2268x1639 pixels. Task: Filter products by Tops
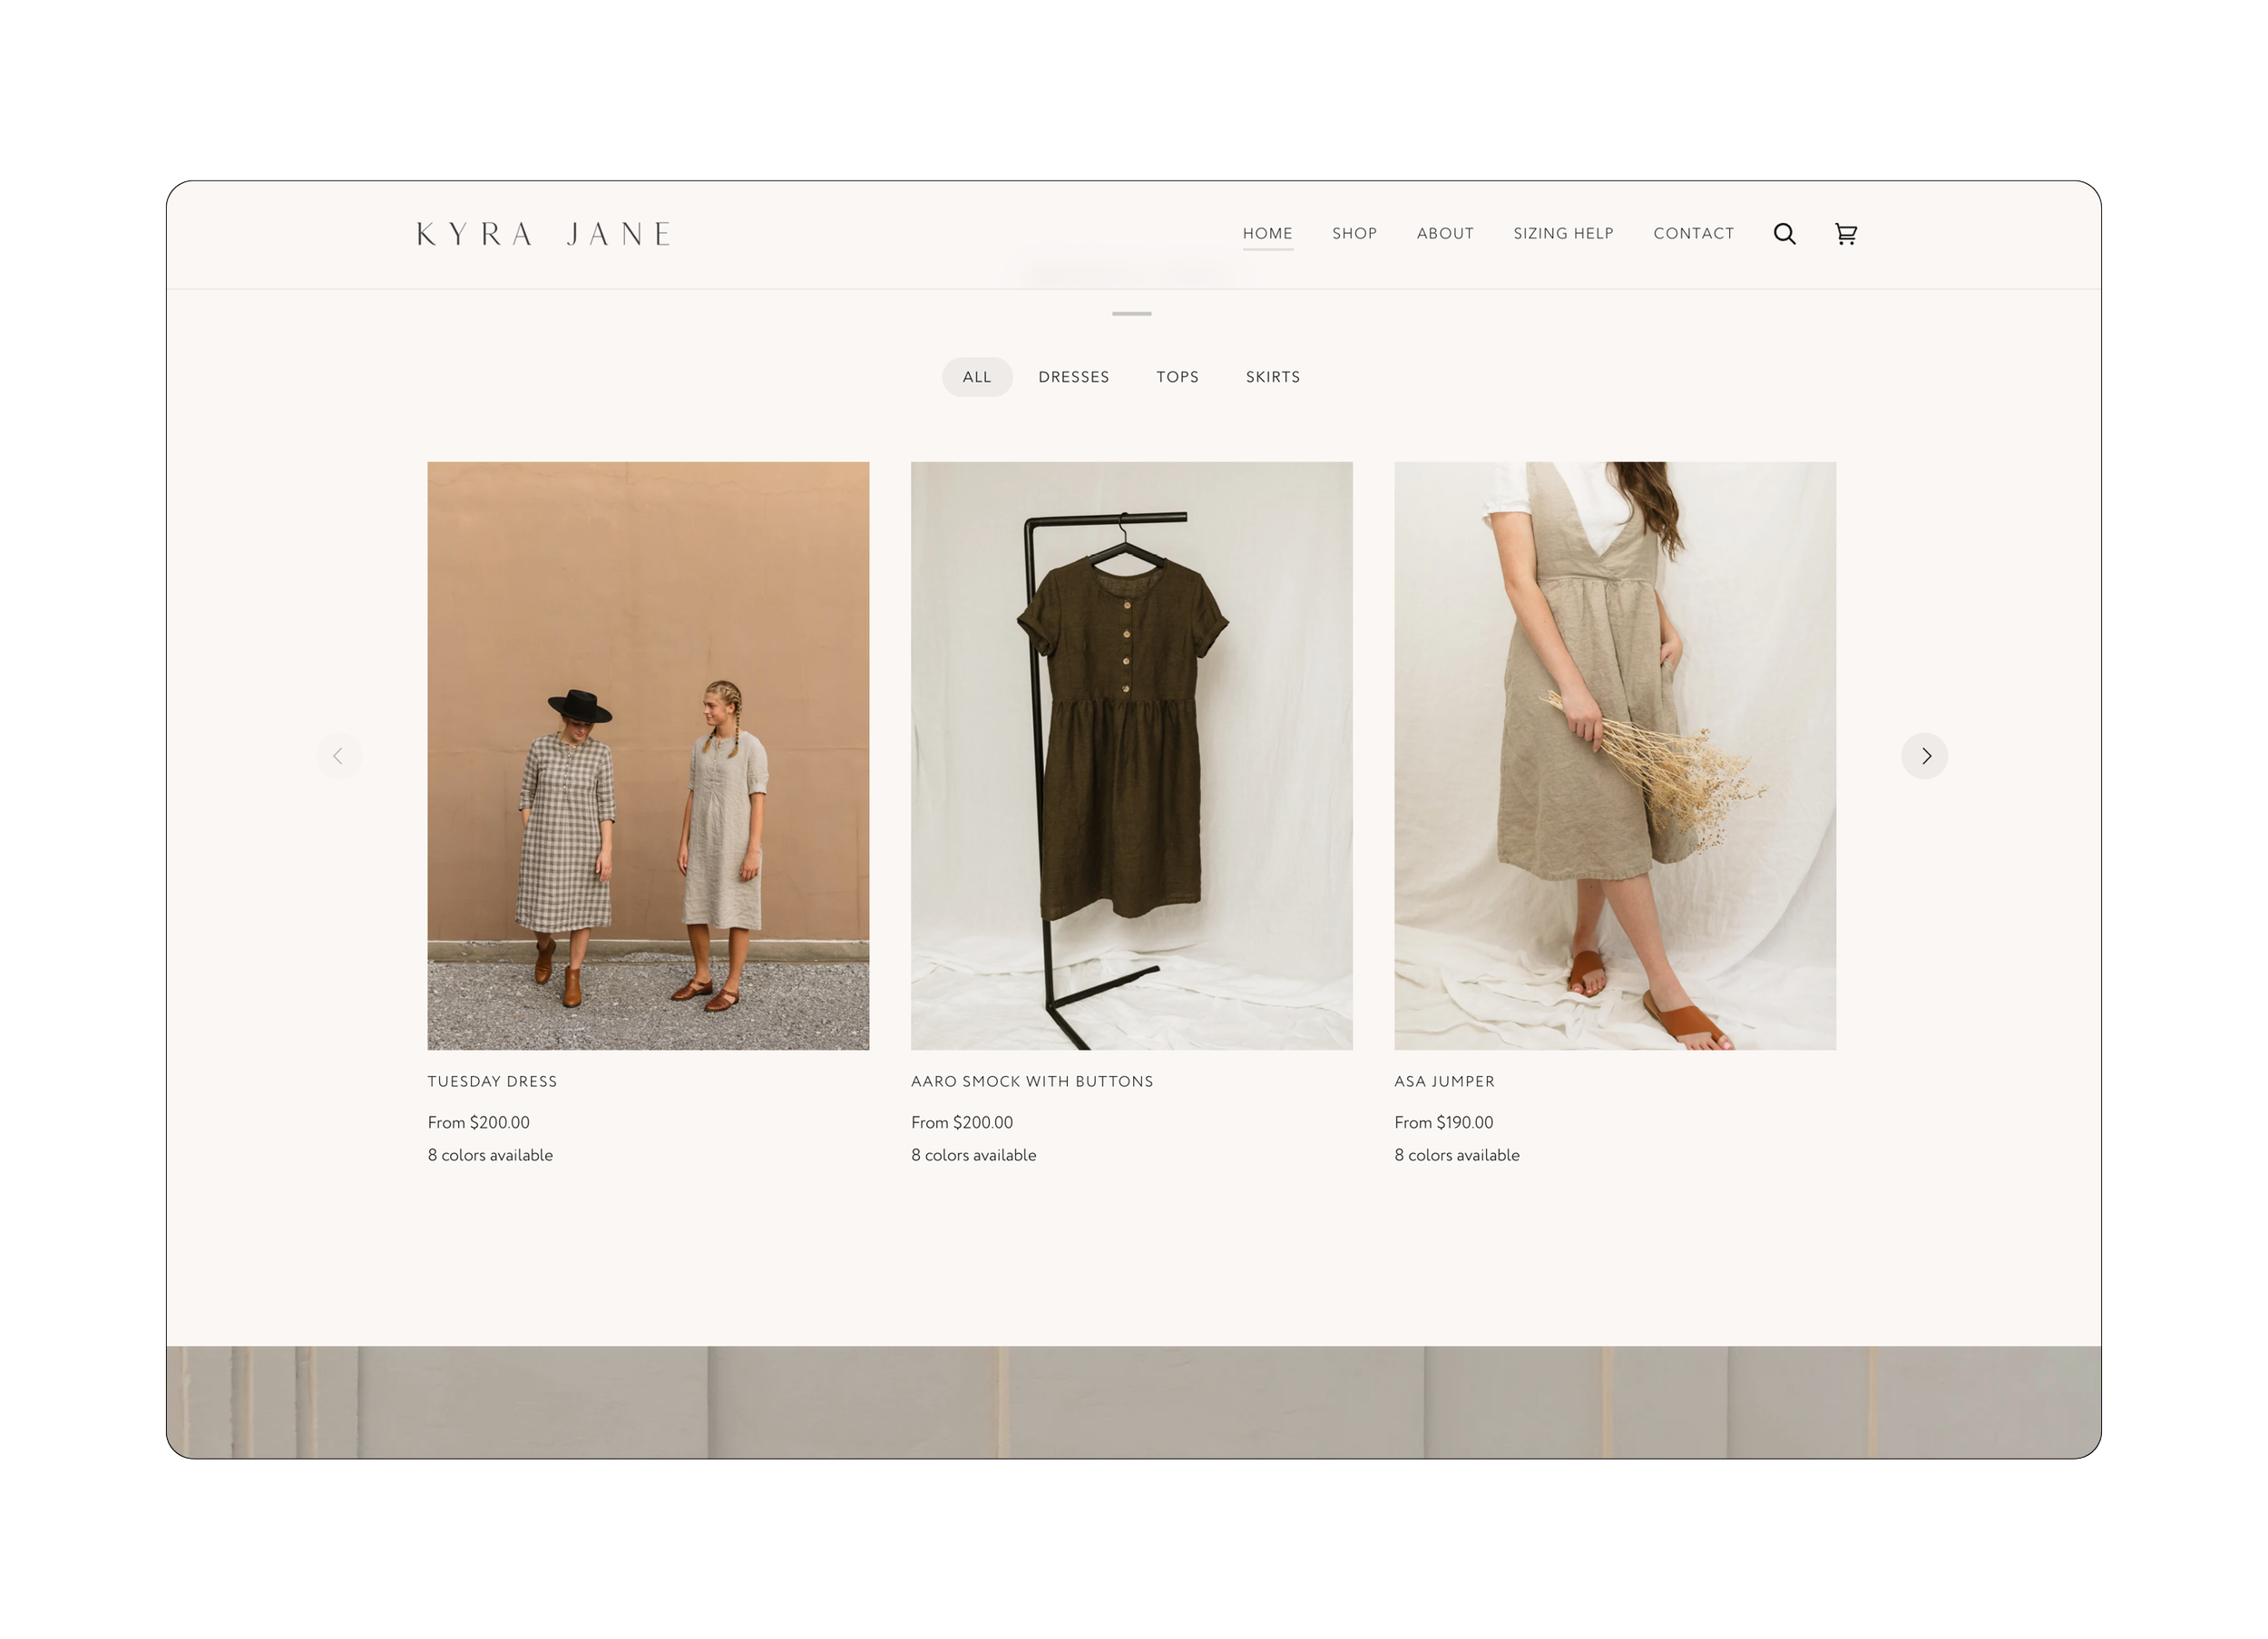point(1177,377)
